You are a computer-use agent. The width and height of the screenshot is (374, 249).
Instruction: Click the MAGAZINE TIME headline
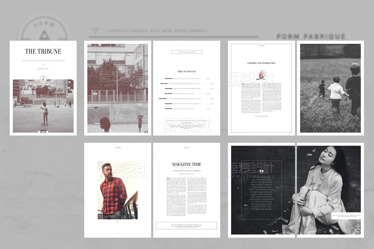[x=186, y=164]
